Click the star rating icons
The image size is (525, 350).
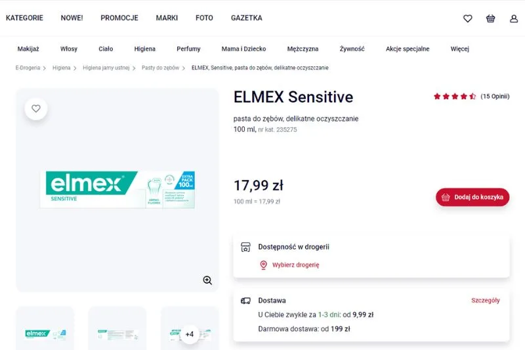[454, 97]
